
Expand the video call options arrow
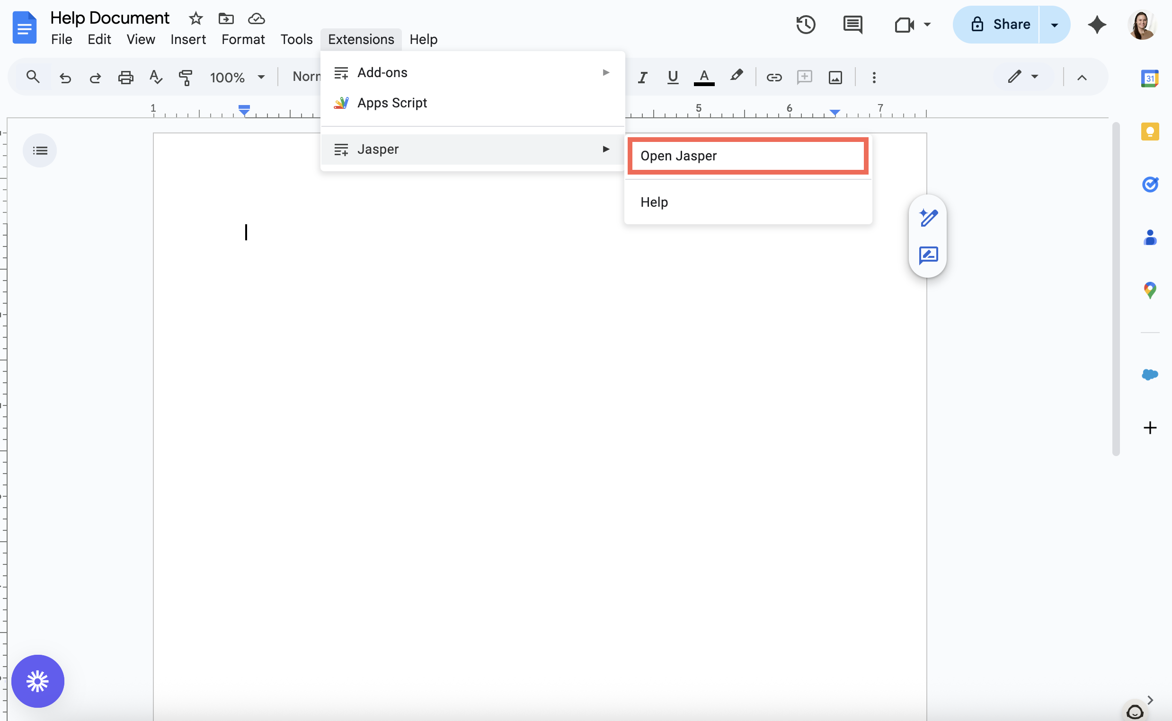click(x=927, y=24)
